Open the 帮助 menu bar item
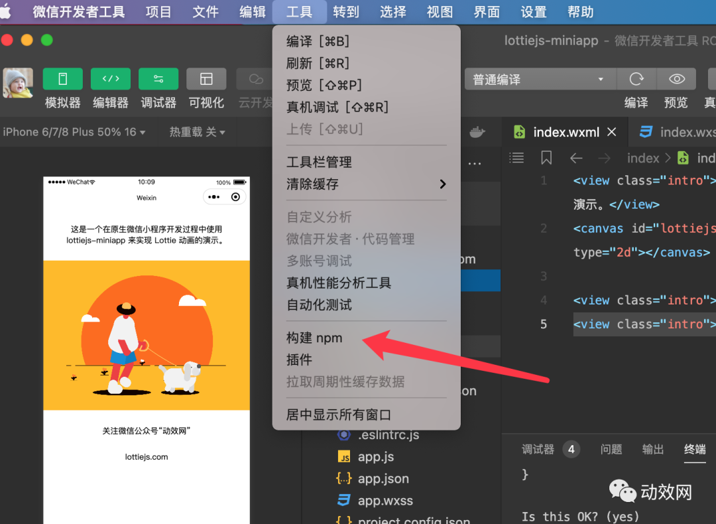Viewport: 716px width, 524px height. pos(580,12)
